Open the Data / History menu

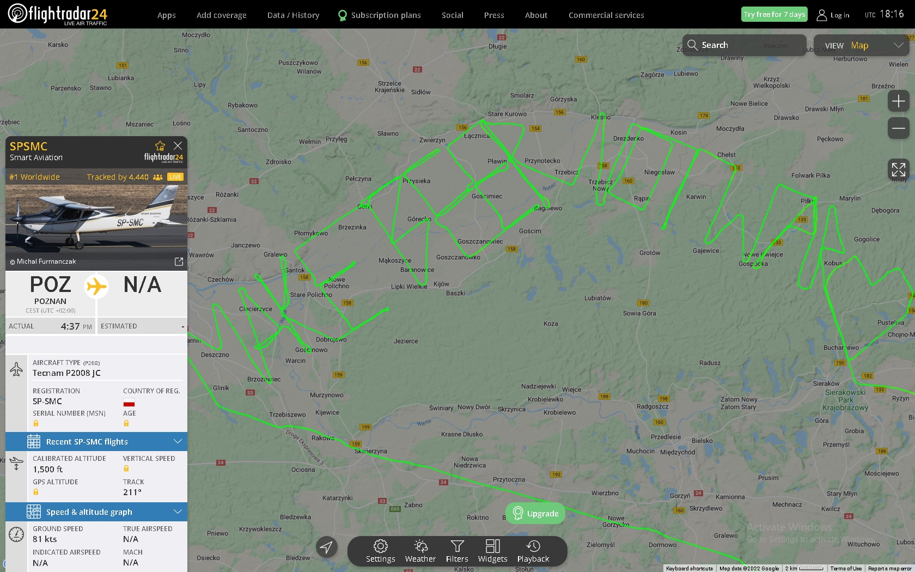293,15
